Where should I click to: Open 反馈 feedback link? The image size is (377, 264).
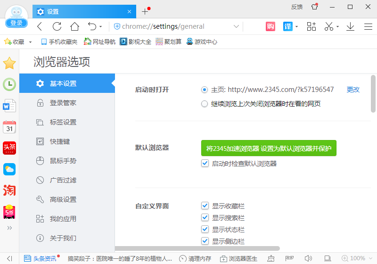pos(297,7)
